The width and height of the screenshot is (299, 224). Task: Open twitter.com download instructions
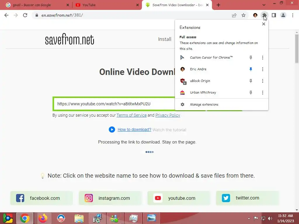pos(248,198)
